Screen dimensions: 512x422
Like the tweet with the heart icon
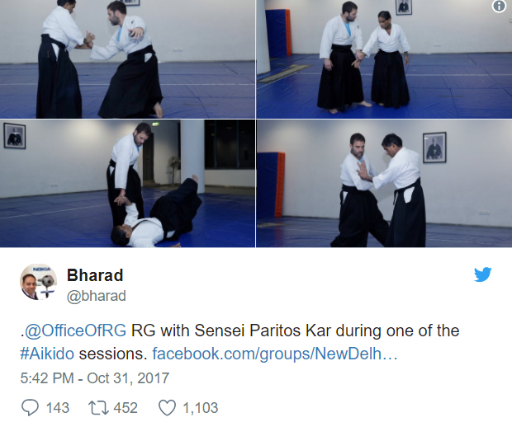(167, 408)
